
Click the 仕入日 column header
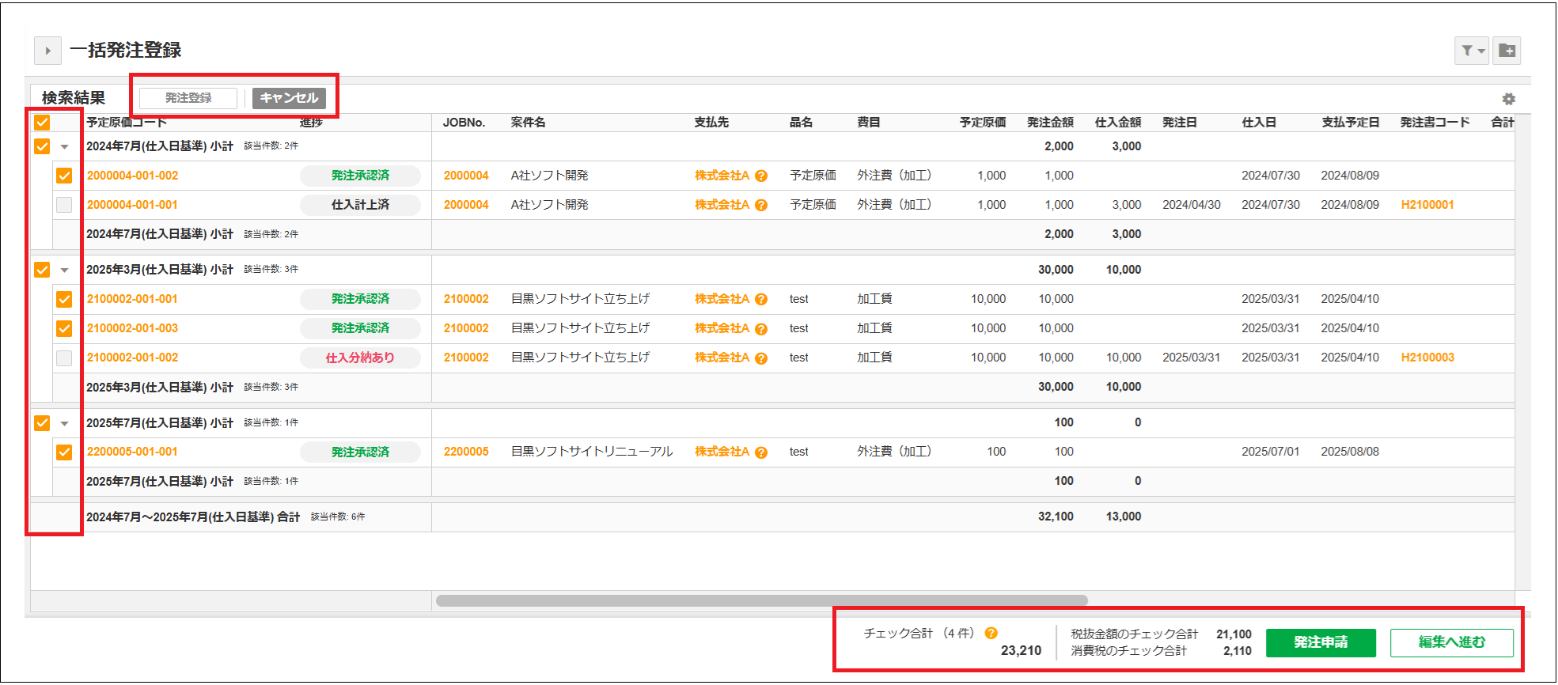(x=1258, y=123)
